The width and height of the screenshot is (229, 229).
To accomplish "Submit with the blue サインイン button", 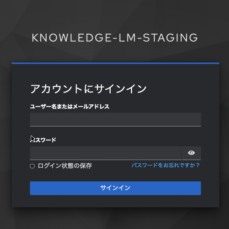I will click(115, 188).
